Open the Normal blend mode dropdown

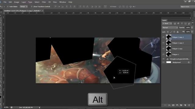click(170, 28)
